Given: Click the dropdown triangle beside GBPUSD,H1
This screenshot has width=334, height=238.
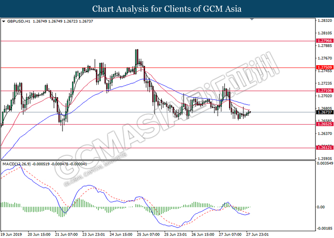Looking at the screenshot, I should click(4, 21).
